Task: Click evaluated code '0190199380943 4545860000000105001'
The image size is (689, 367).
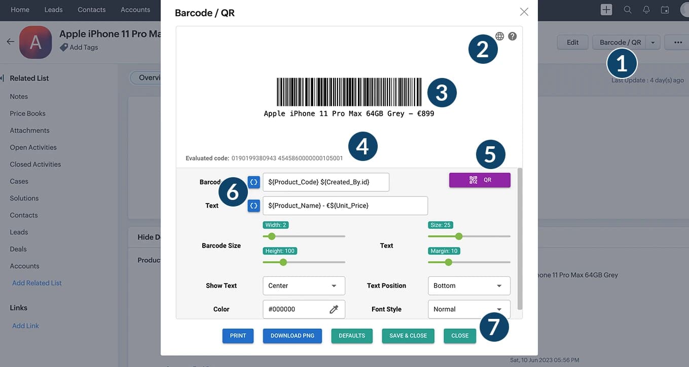Action: point(287,158)
